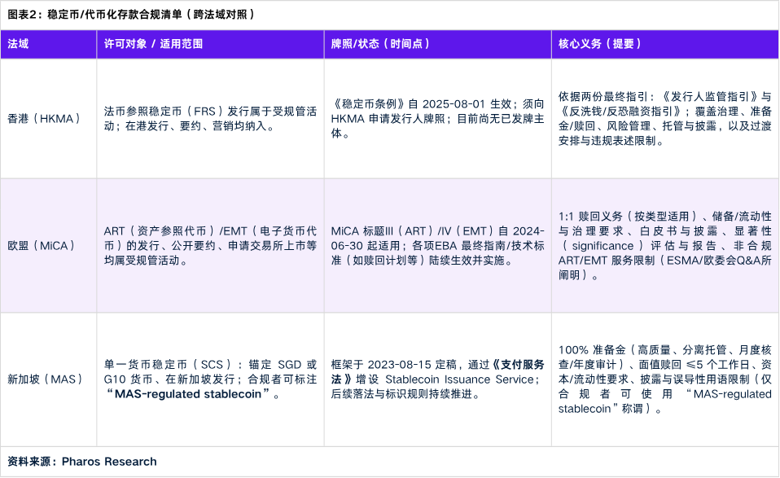
Task: Click the bold 《支付服务法》text
Action: (x=438, y=371)
